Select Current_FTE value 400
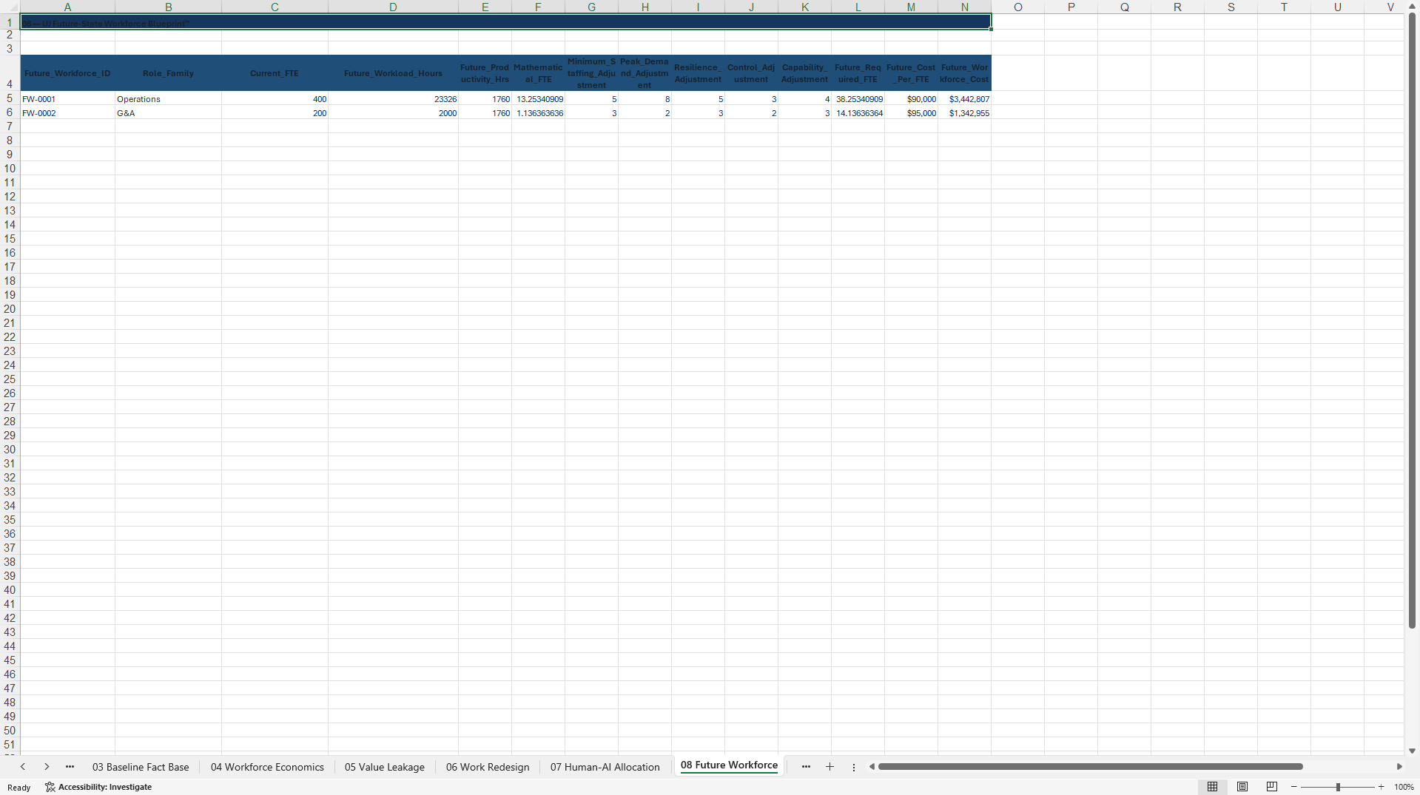 pos(275,98)
